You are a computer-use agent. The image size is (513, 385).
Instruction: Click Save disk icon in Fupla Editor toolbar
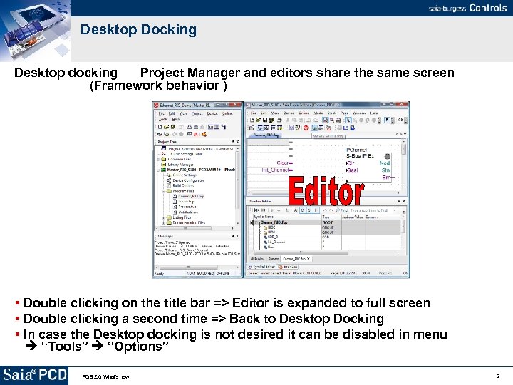265,120
